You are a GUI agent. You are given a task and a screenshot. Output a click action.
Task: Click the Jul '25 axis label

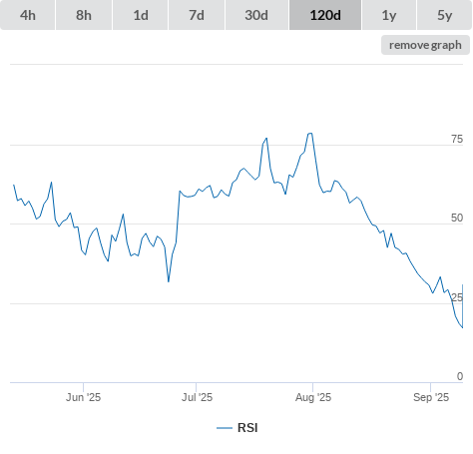[x=197, y=397]
